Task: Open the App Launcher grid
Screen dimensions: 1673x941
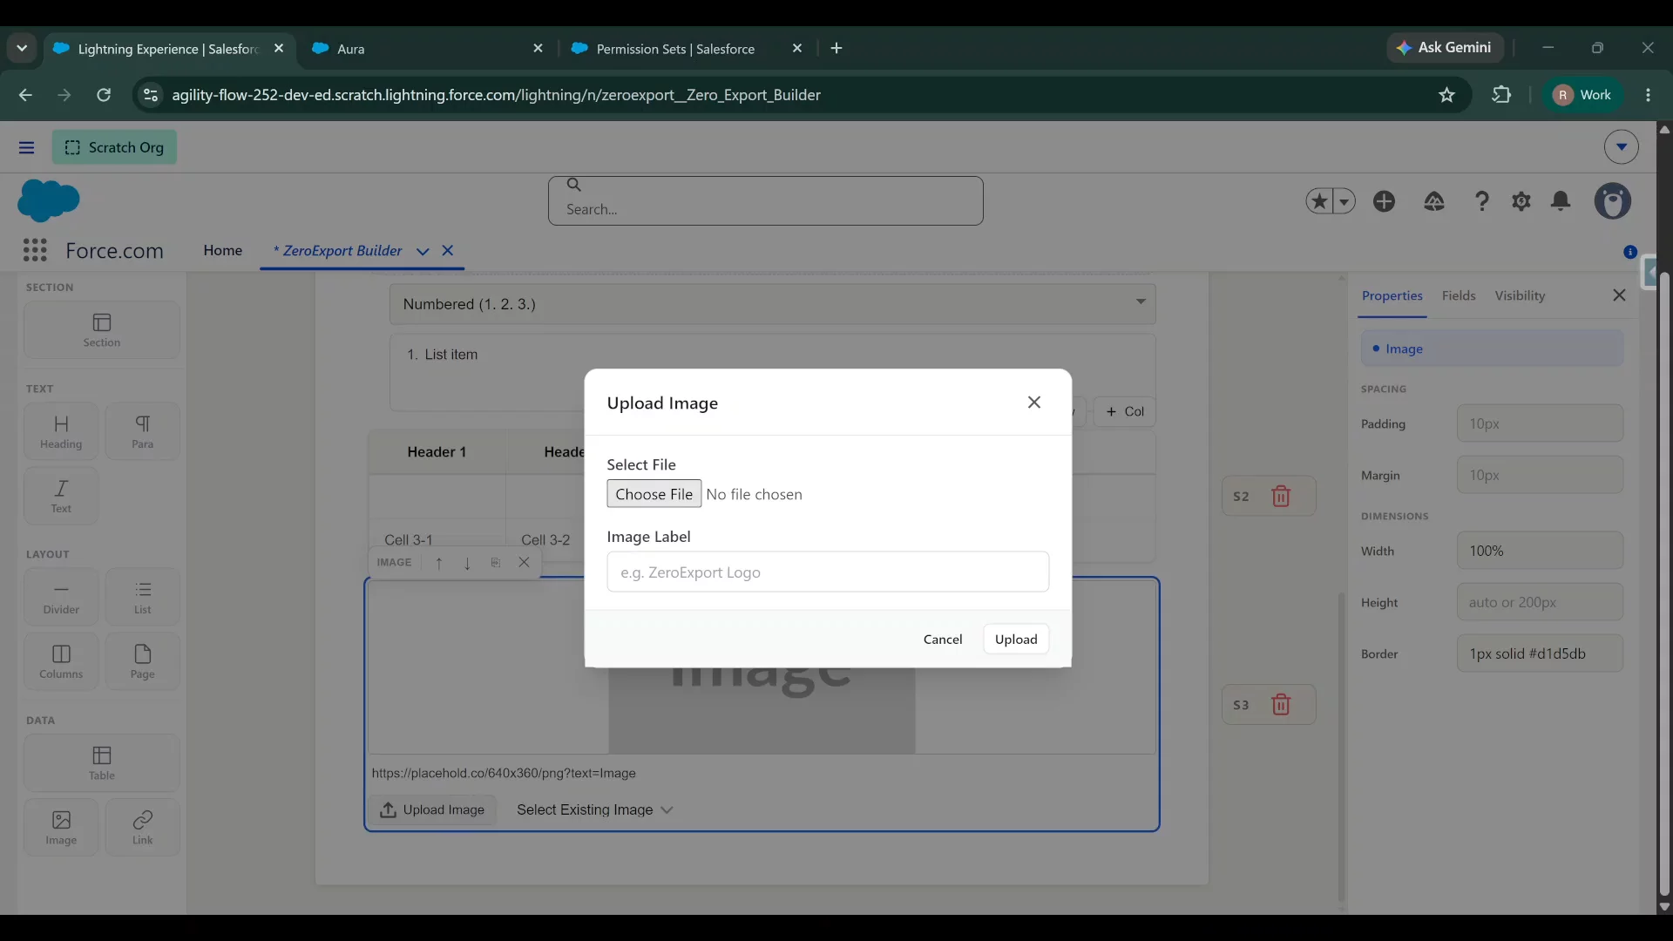Action: click(x=35, y=251)
